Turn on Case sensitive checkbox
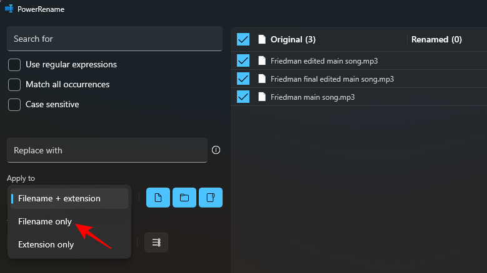This screenshot has height=273, width=487. click(x=14, y=105)
